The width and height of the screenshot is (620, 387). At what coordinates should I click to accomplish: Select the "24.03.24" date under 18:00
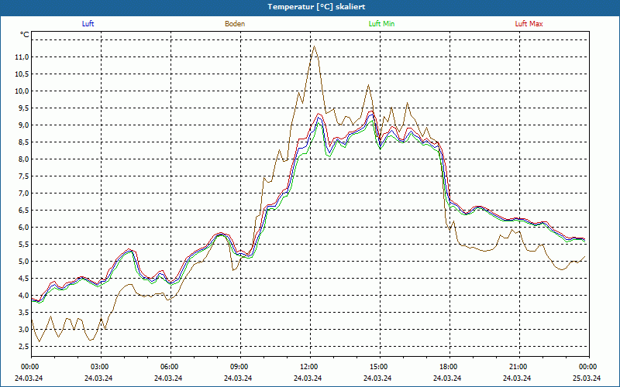pos(447,378)
